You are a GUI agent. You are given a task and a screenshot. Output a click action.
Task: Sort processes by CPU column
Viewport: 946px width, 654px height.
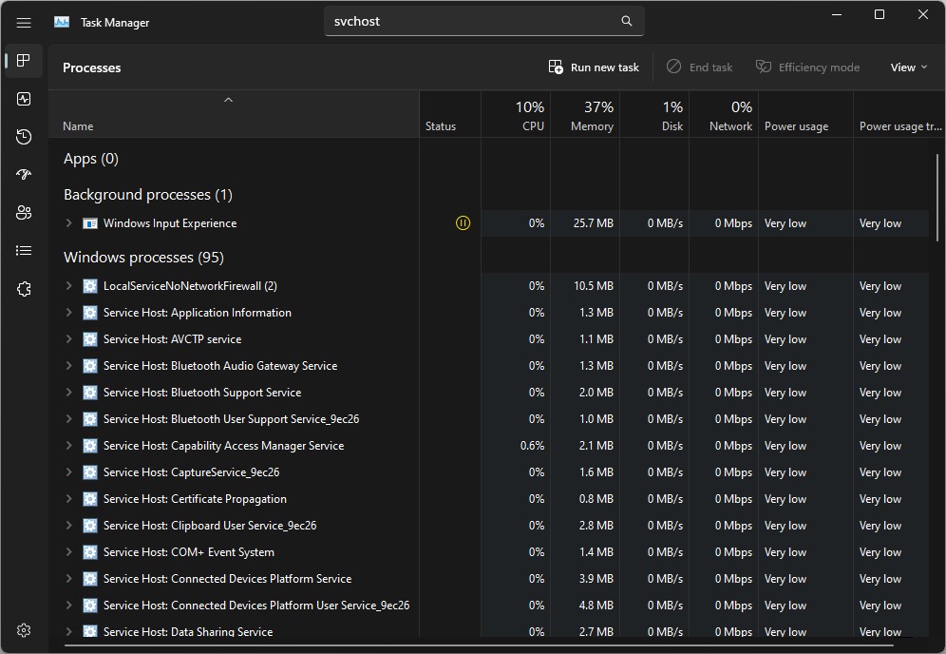coord(516,115)
